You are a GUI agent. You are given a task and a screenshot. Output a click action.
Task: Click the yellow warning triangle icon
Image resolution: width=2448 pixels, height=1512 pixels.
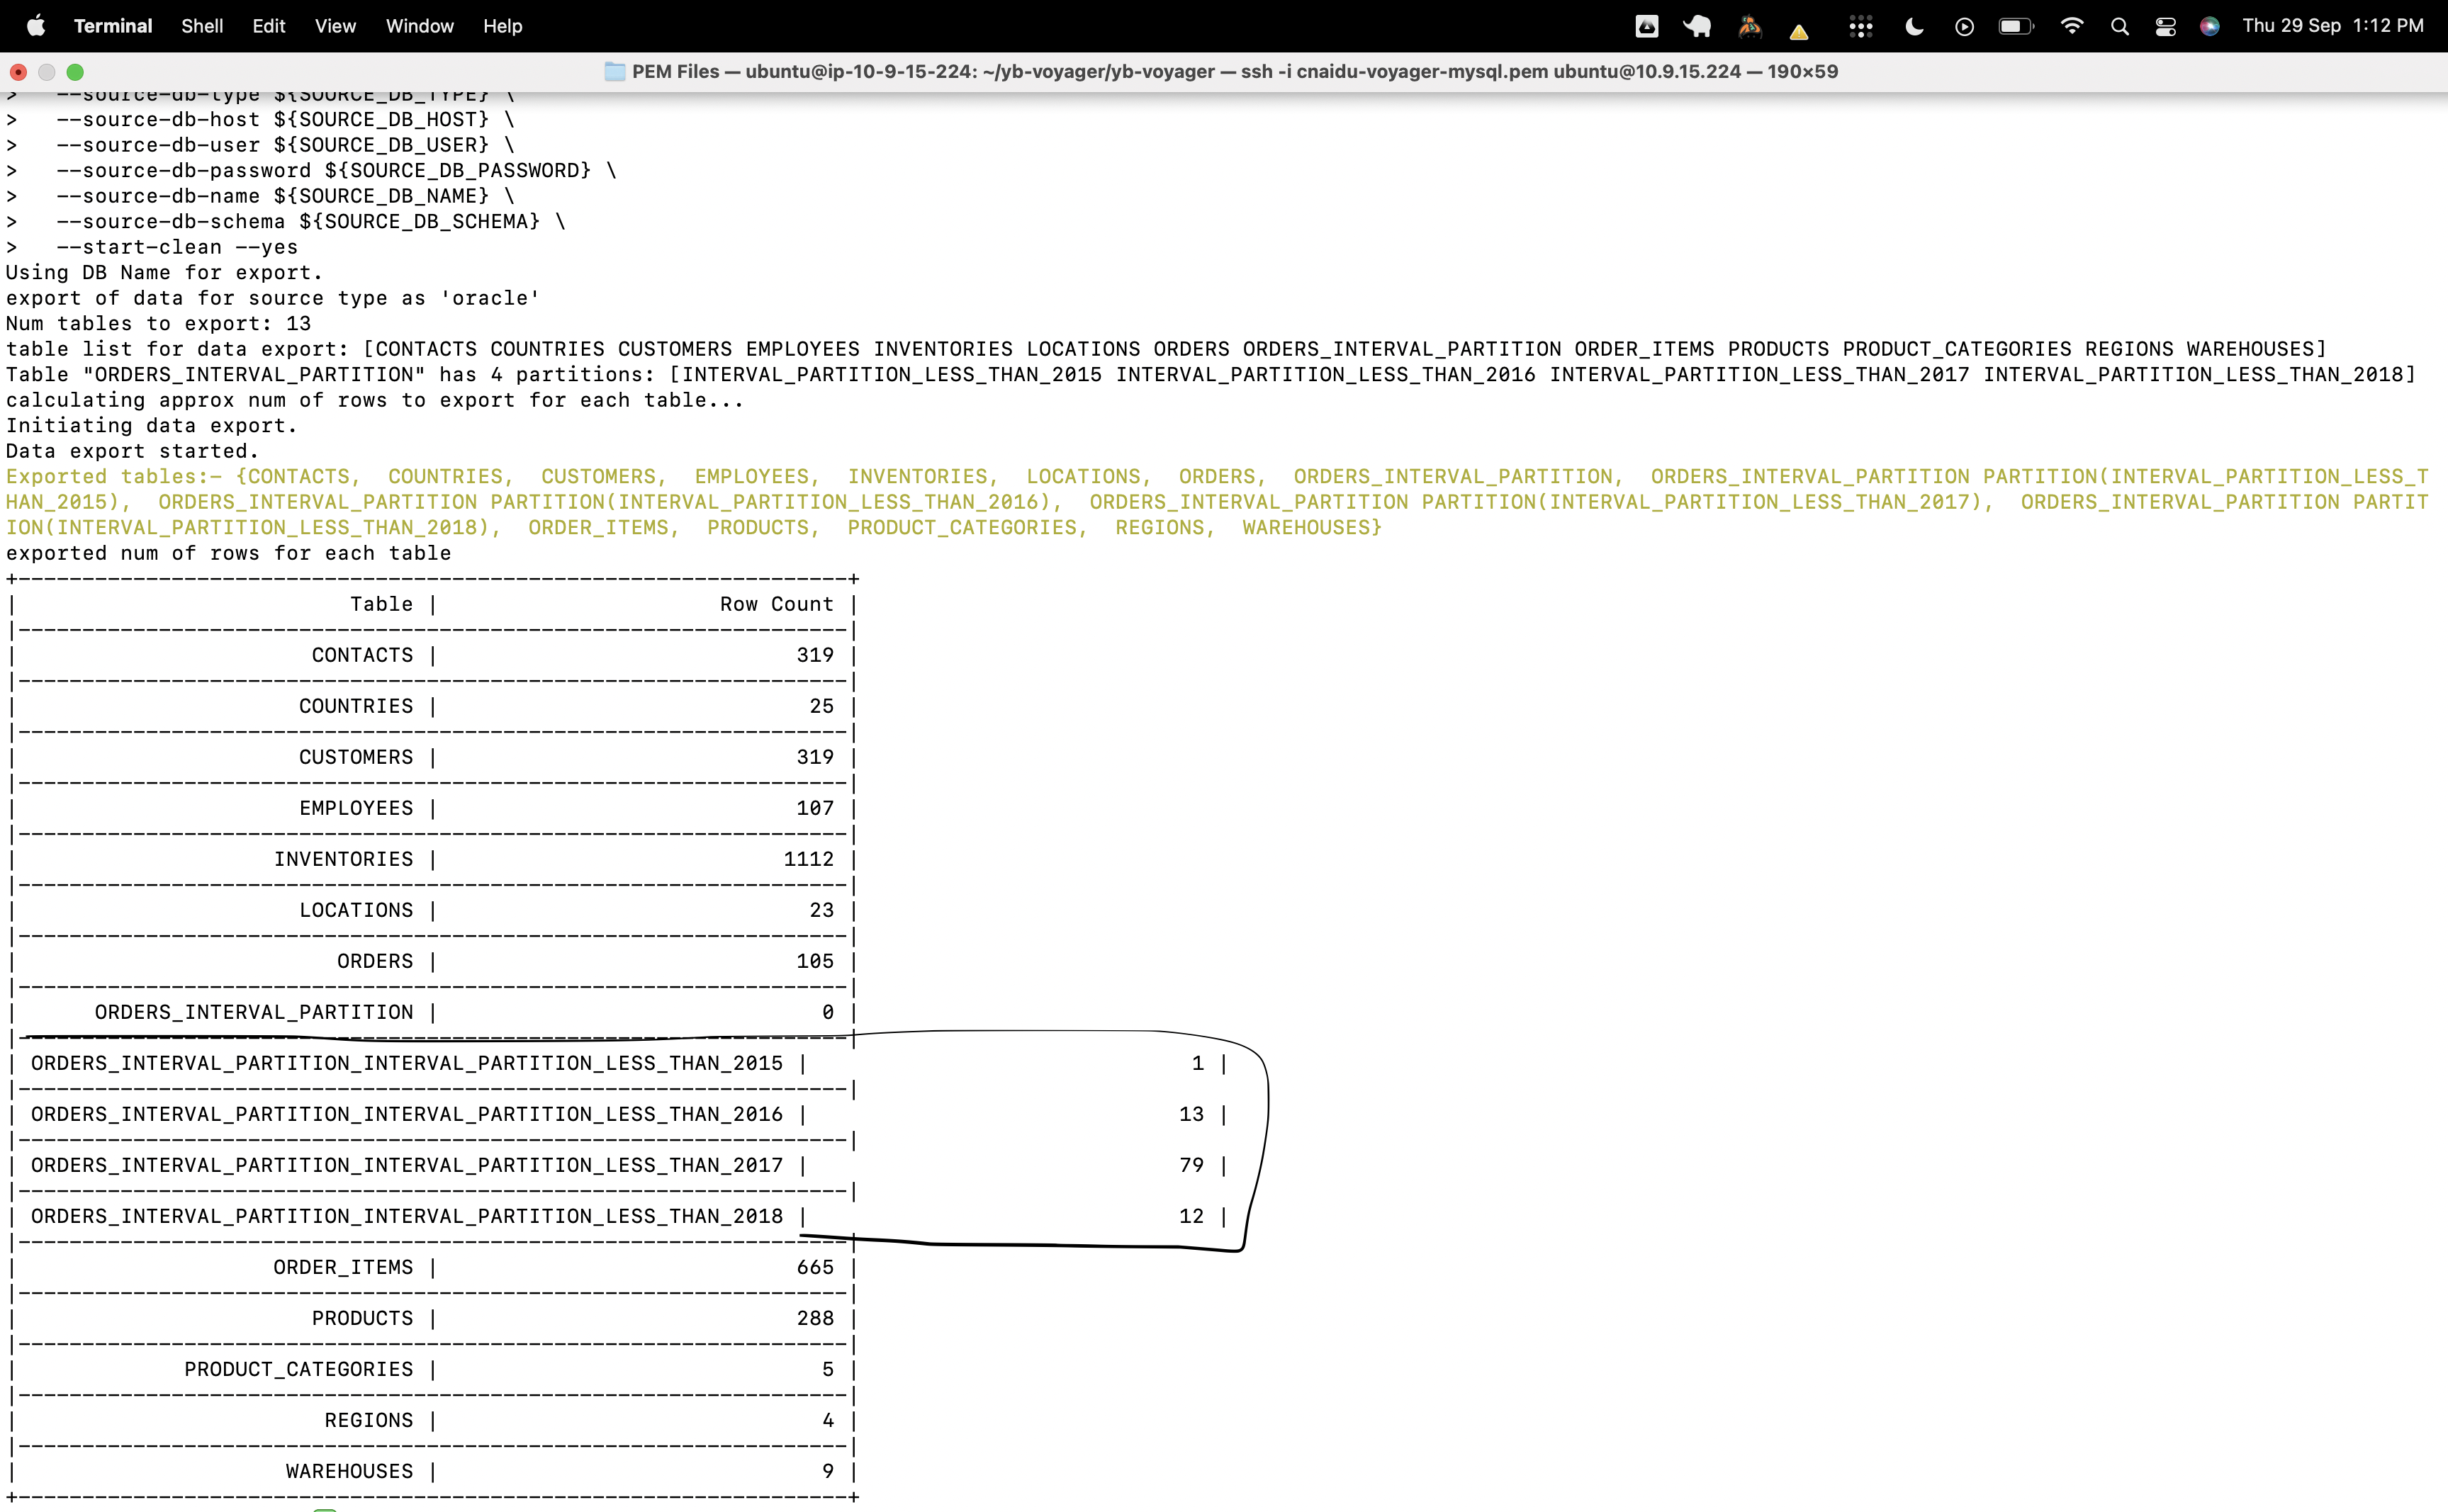[x=1799, y=31]
